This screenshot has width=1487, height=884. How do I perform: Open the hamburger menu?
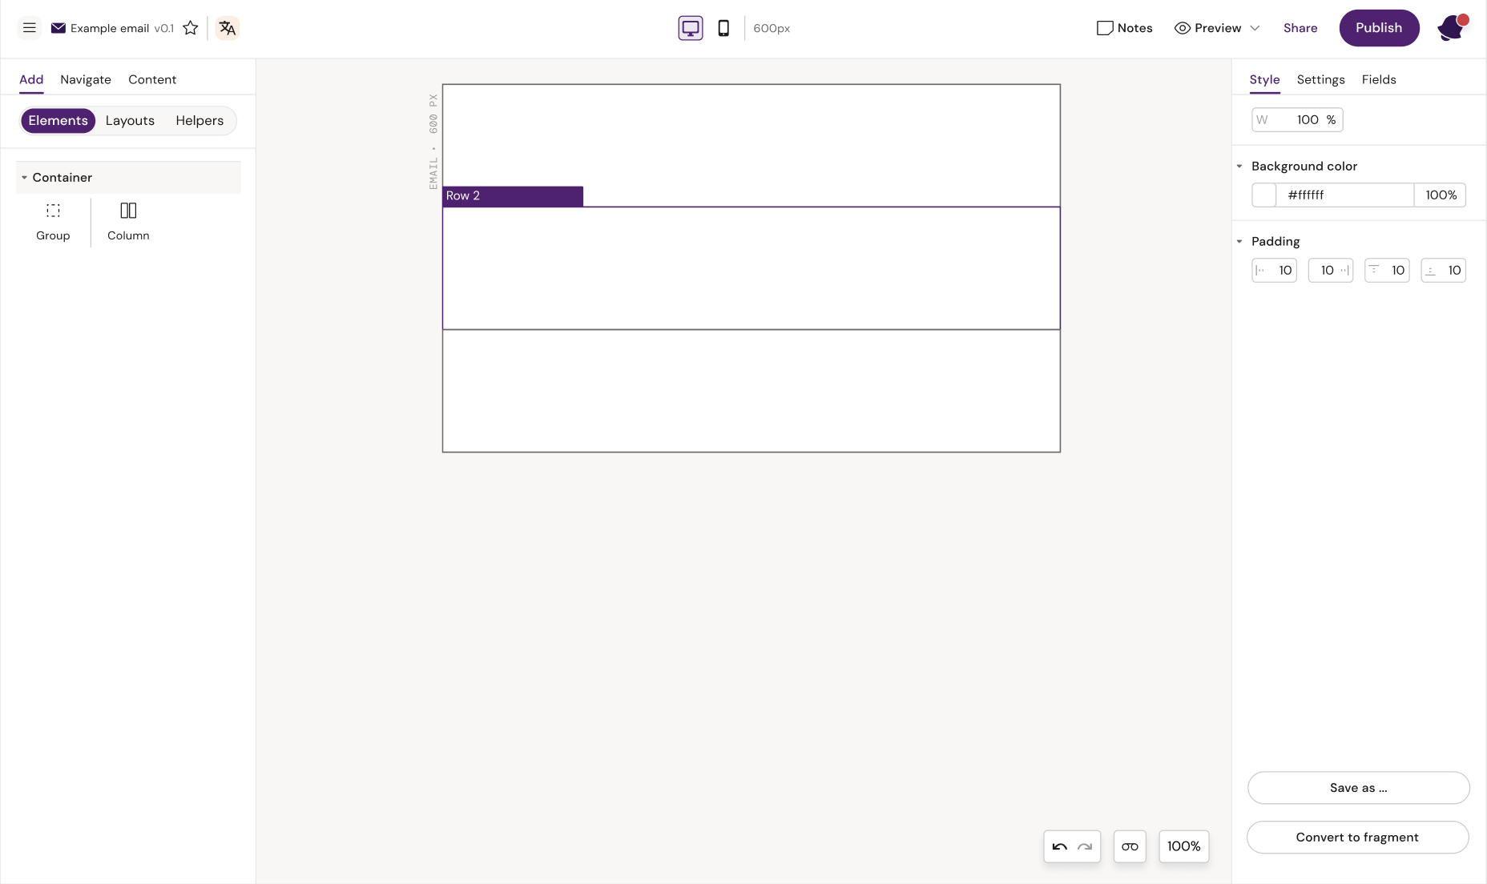(x=30, y=27)
